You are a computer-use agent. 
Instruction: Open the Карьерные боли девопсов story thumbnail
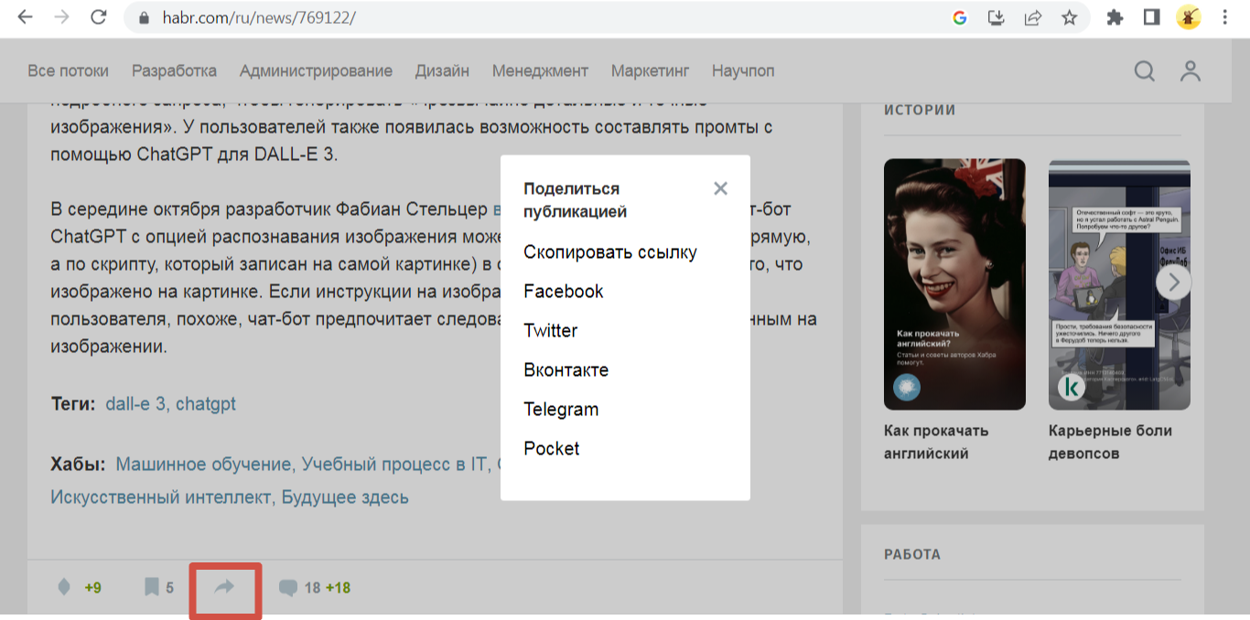(1119, 284)
